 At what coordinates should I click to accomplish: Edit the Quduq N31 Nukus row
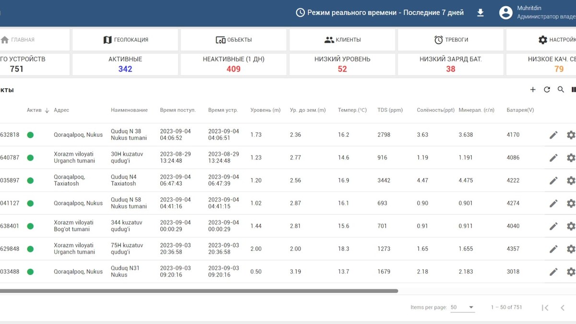[553, 272]
